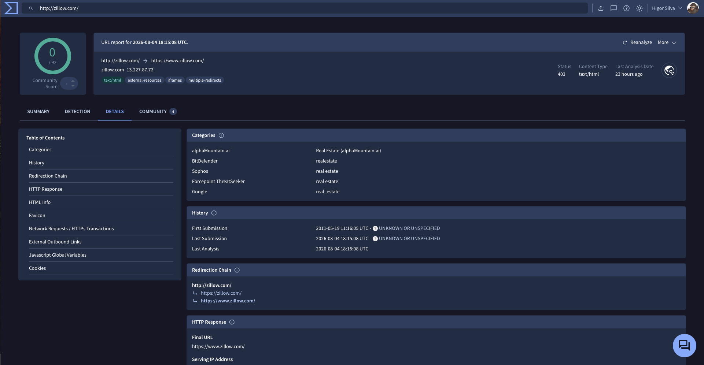
Task: Open https://zillow.com/ redirect link
Action: 221,293
